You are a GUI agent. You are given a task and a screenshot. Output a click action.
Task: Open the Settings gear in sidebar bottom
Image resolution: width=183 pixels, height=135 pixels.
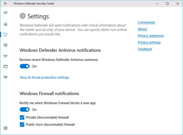coord(5,128)
